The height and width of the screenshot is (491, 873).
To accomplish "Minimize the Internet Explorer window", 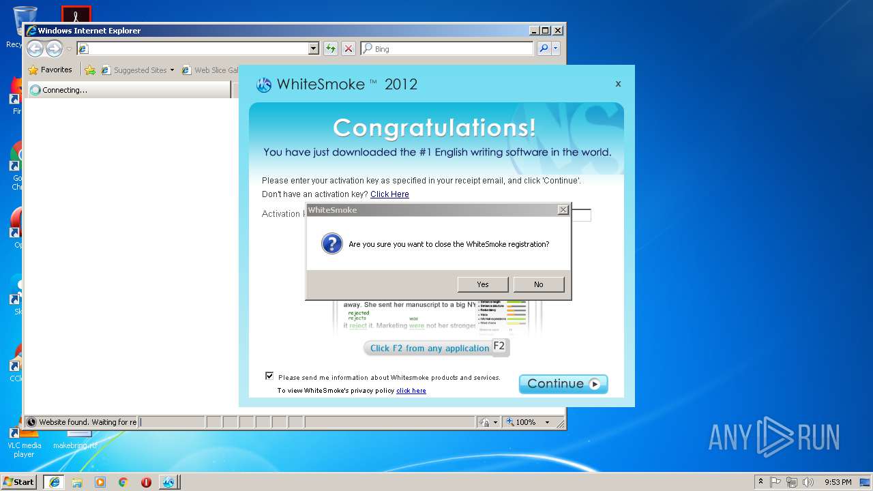I will (534, 30).
